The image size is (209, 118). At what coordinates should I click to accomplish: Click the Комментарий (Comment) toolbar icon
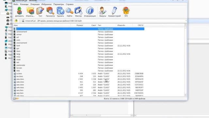(x=114, y=12)
